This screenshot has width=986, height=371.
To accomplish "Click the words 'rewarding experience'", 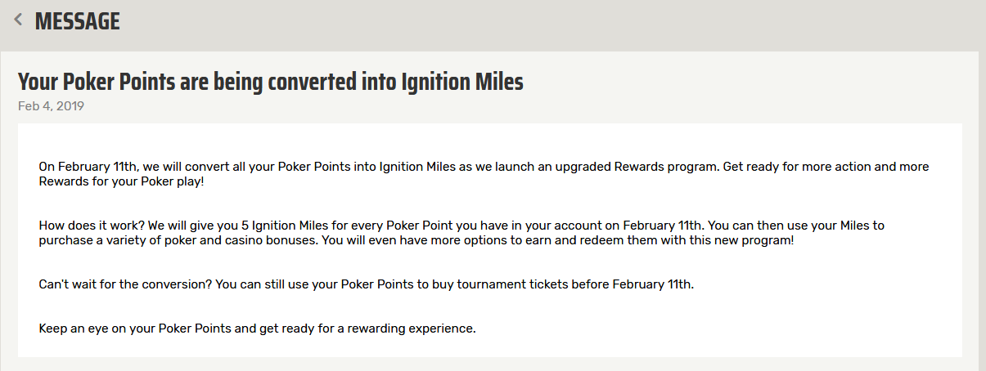I will coord(412,329).
